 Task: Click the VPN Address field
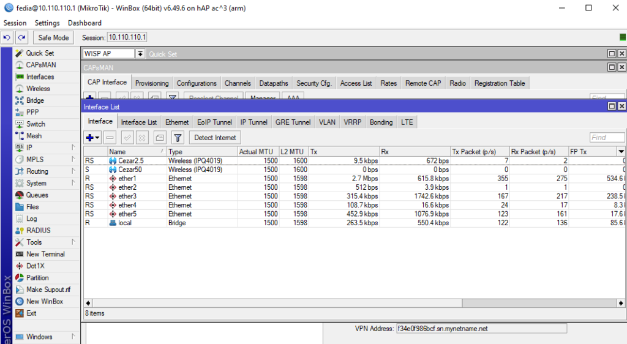[x=481, y=329]
